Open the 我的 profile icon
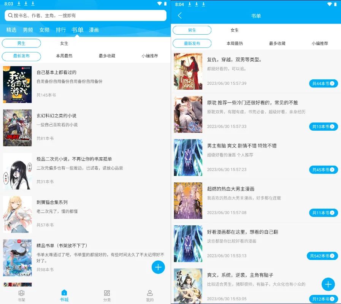The width and height of the screenshot is (341, 304). (x=150, y=293)
